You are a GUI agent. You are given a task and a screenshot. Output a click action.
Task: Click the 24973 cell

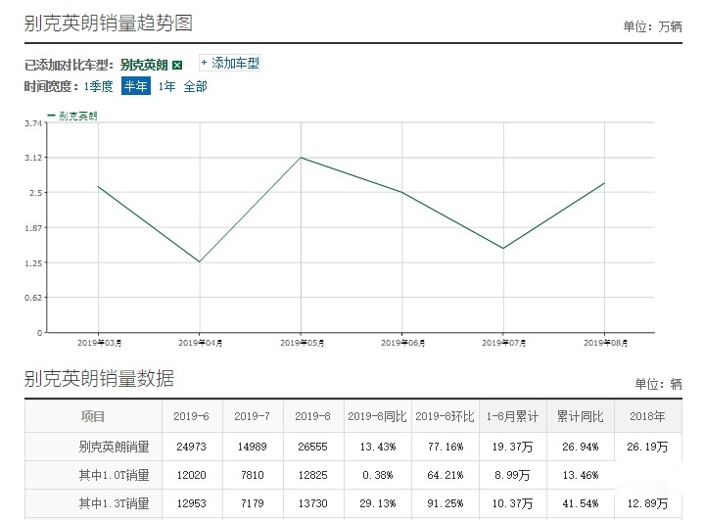tap(191, 447)
